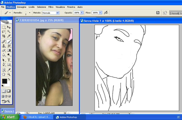The image size is (182, 120).
Task: Select the Eyedropper tool
Action: (9, 70)
